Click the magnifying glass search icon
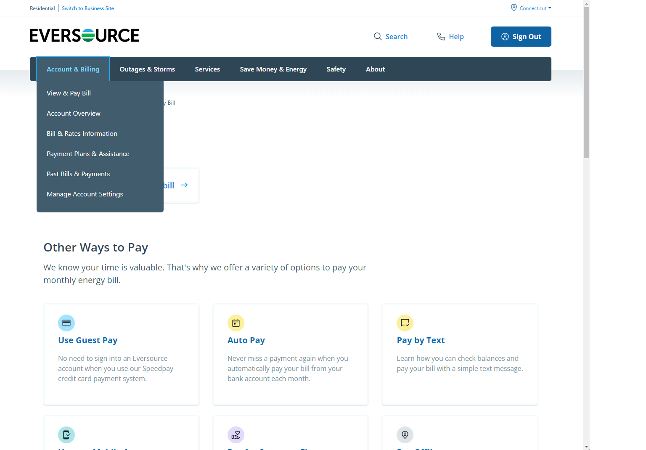This screenshot has height=450, width=646. point(378,37)
